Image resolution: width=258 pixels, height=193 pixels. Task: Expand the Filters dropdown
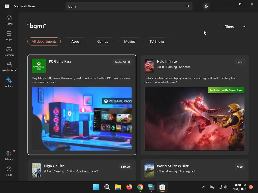coord(232,27)
